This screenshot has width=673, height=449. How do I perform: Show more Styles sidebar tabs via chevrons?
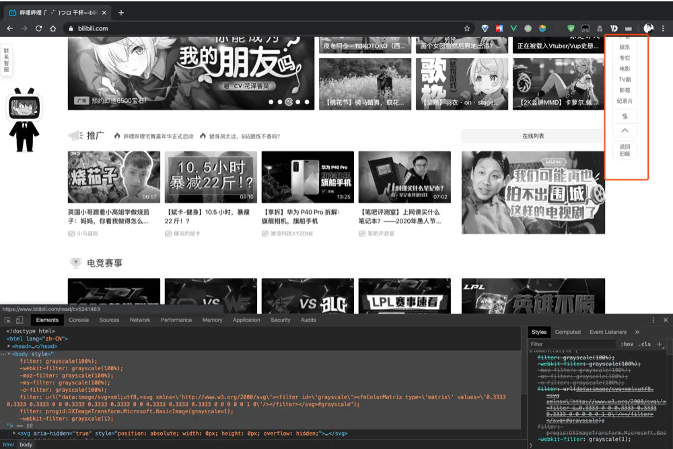tap(637, 332)
